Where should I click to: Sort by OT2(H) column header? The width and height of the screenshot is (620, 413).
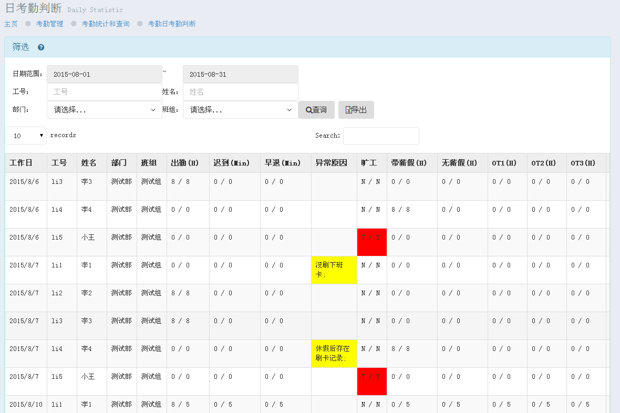pyautogui.click(x=546, y=163)
